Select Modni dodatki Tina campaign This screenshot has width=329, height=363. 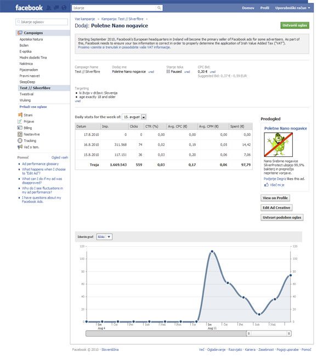[x=33, y=58]
